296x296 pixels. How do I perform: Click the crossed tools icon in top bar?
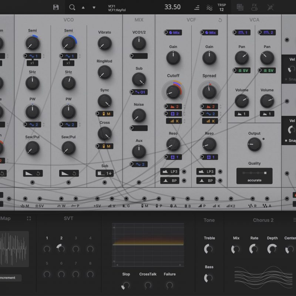(x=271, y=7)
